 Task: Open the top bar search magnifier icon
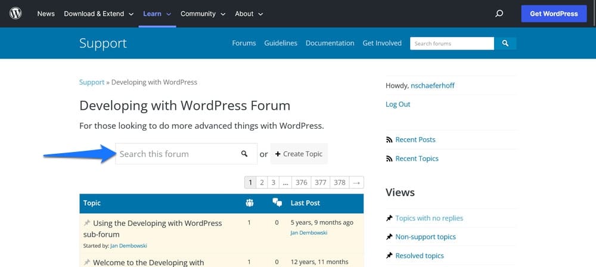point(499,14)
